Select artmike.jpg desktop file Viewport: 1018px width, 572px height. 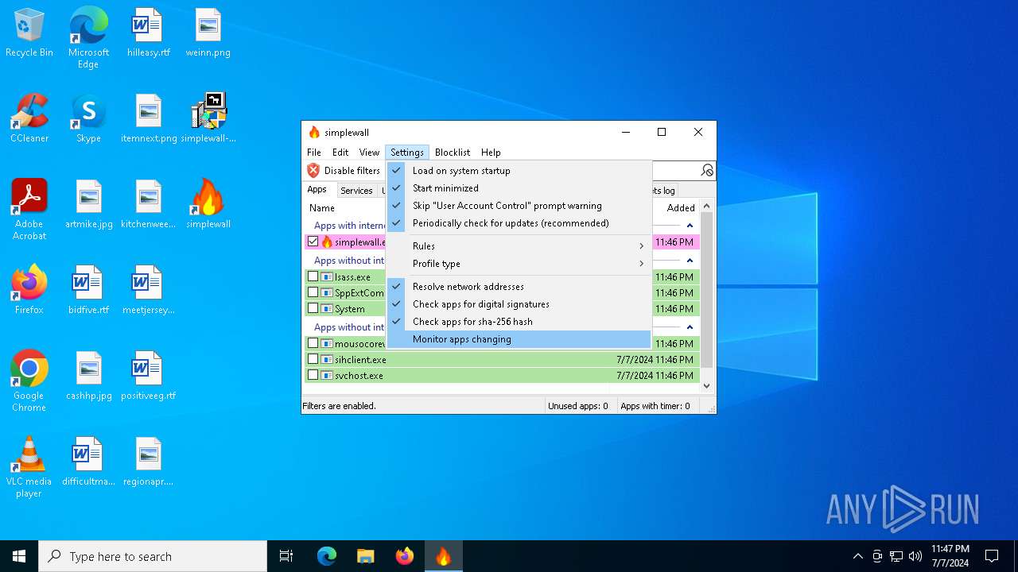88,205
